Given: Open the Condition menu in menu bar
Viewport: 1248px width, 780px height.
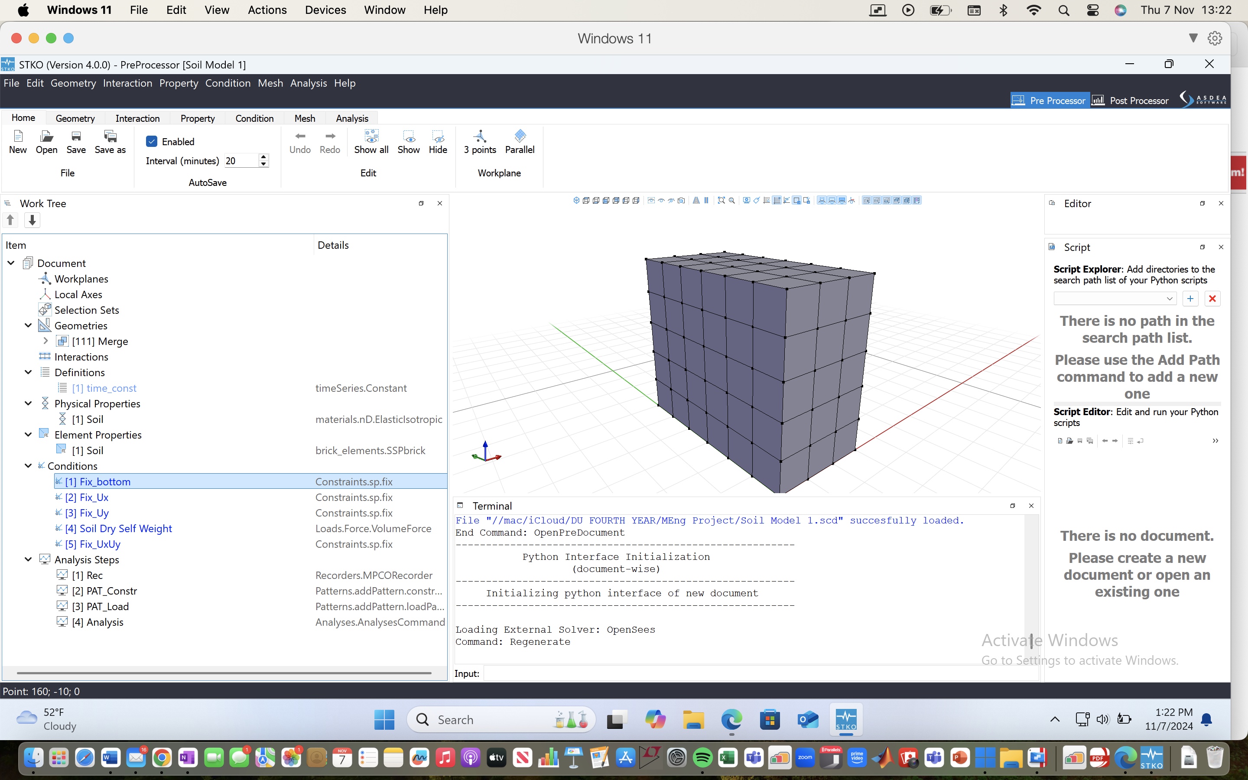Looking at the screenshot, I should pyautogui.click(x=227, y=83).
